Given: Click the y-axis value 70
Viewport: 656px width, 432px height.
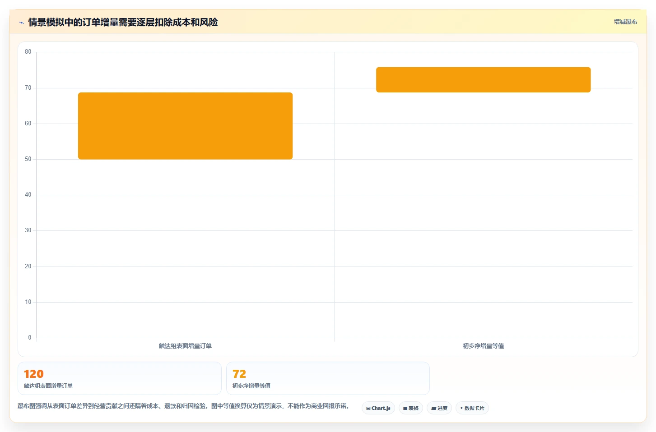Looking at the screenshot, I should point(28,88).
